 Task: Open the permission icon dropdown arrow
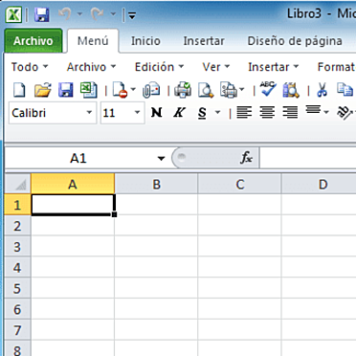click(133, 90)
